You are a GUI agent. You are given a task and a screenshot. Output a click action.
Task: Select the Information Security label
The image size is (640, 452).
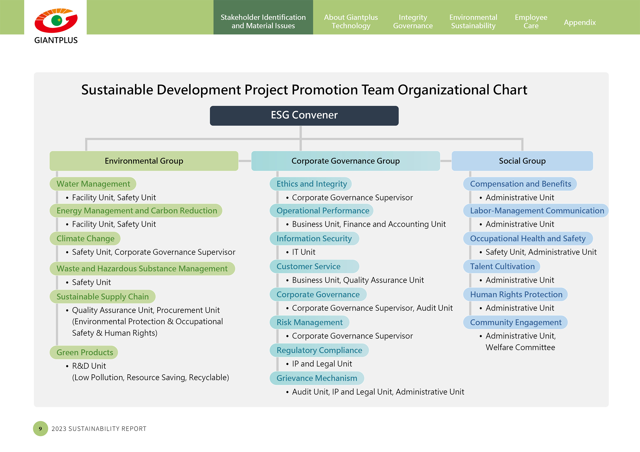(x=314, y=238)
